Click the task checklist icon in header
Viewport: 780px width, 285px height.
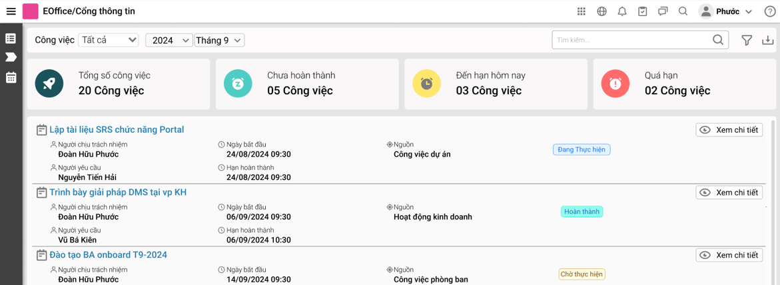(x=643, y=11)
